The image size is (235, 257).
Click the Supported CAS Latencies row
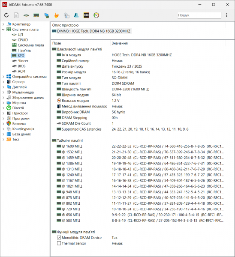click(138, 129)
